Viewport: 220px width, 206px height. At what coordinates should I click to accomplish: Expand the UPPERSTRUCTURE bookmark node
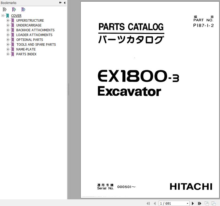[x=8, y=21]
